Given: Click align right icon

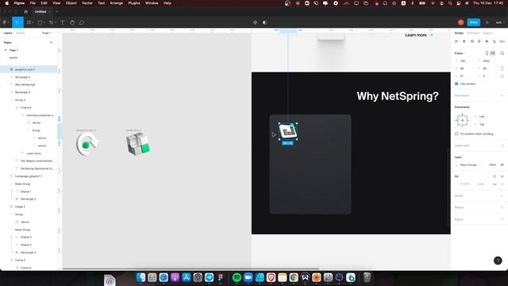Looking at the screenshot, I should click(x=471, y=41).
